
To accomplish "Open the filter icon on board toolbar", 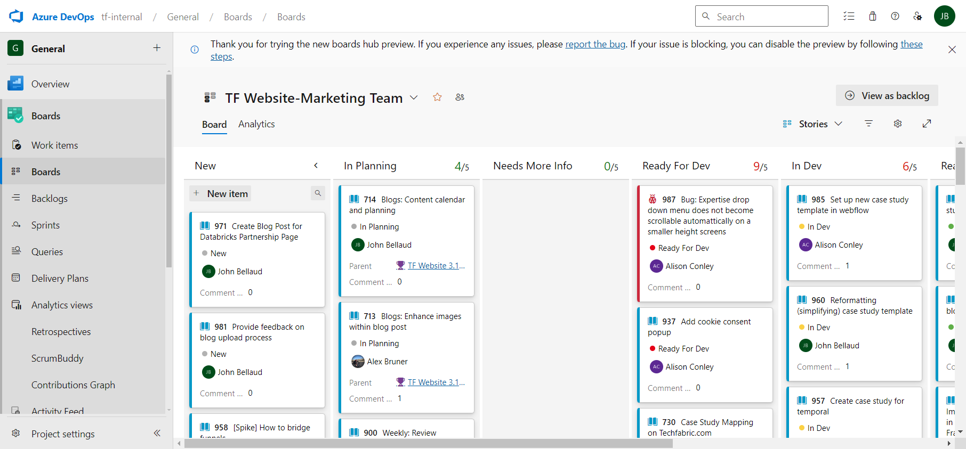I will point(868,124).
